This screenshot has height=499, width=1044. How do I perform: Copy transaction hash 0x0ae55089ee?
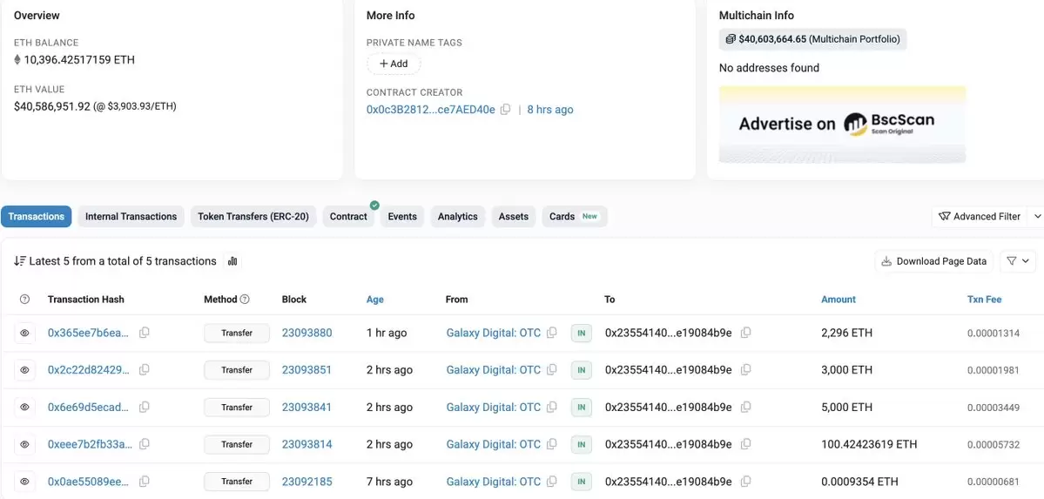(x=144, y=481)
